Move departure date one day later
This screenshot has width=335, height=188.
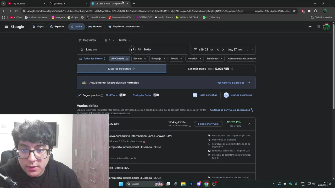[223, 50]
